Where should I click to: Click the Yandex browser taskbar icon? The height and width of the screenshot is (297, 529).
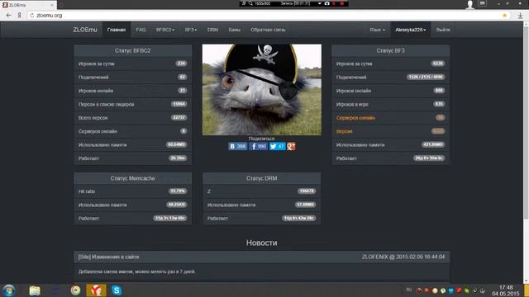[x=96, y=290]
